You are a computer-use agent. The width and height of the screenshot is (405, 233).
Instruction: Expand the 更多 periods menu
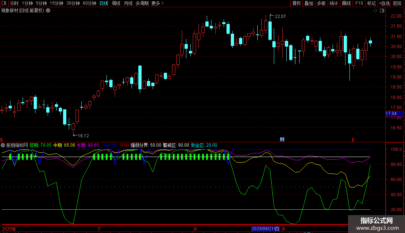click(157, 3)
